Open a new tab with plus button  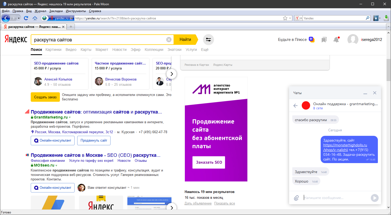[x=71, y=27]
